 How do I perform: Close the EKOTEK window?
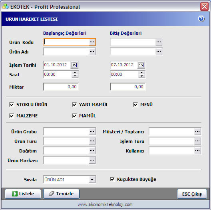[x=204, y=7]
